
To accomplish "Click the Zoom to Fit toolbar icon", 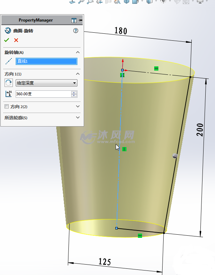I will click(81, 2).
